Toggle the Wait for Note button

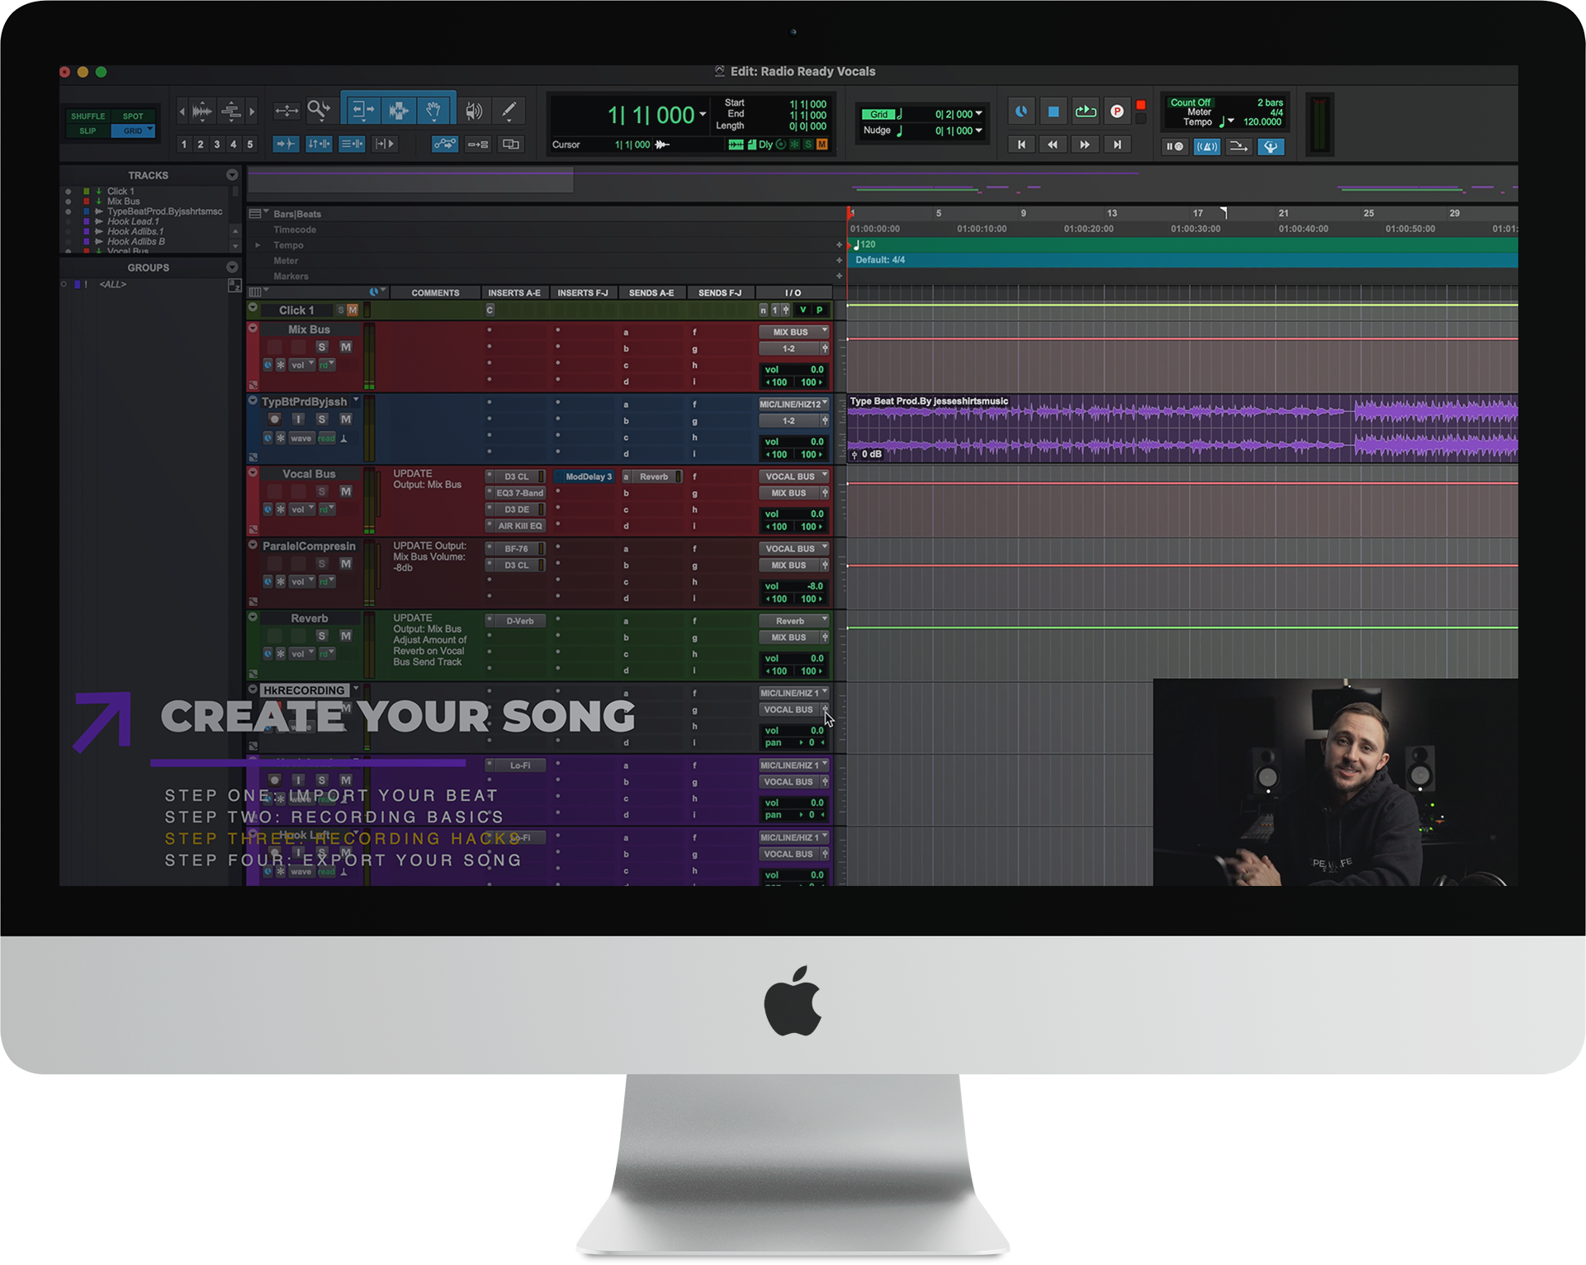point(1174,147)
